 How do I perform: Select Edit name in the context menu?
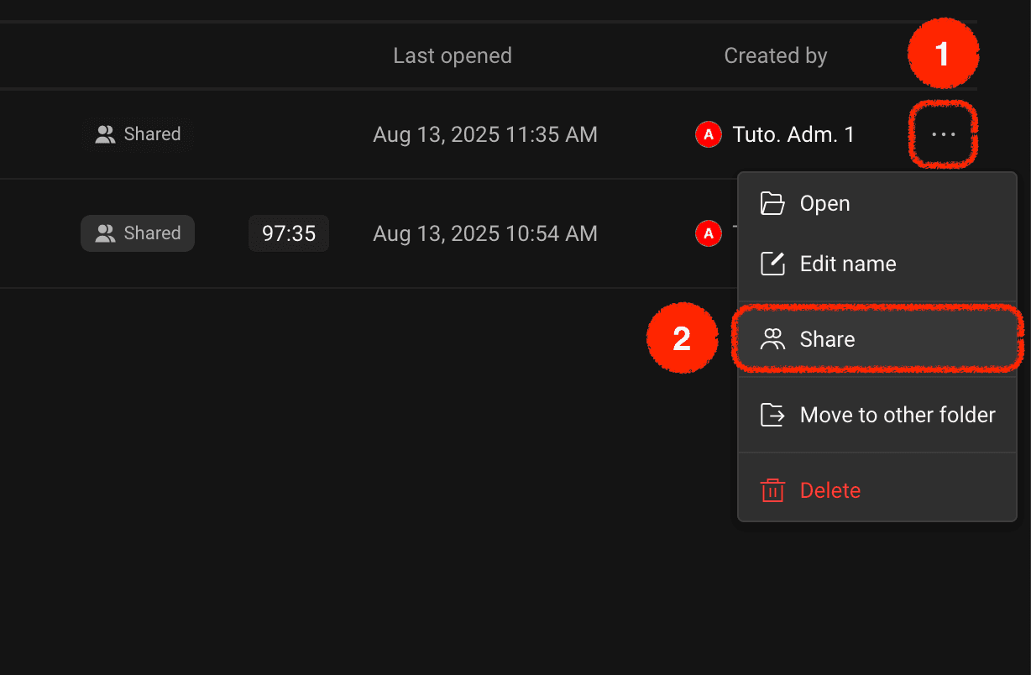pyautogui.click(x=877, y=264)
